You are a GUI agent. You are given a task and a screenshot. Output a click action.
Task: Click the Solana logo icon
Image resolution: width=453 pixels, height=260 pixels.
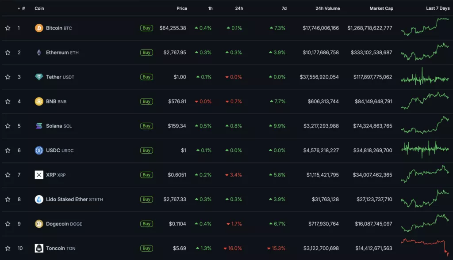(x=39, y=126)
